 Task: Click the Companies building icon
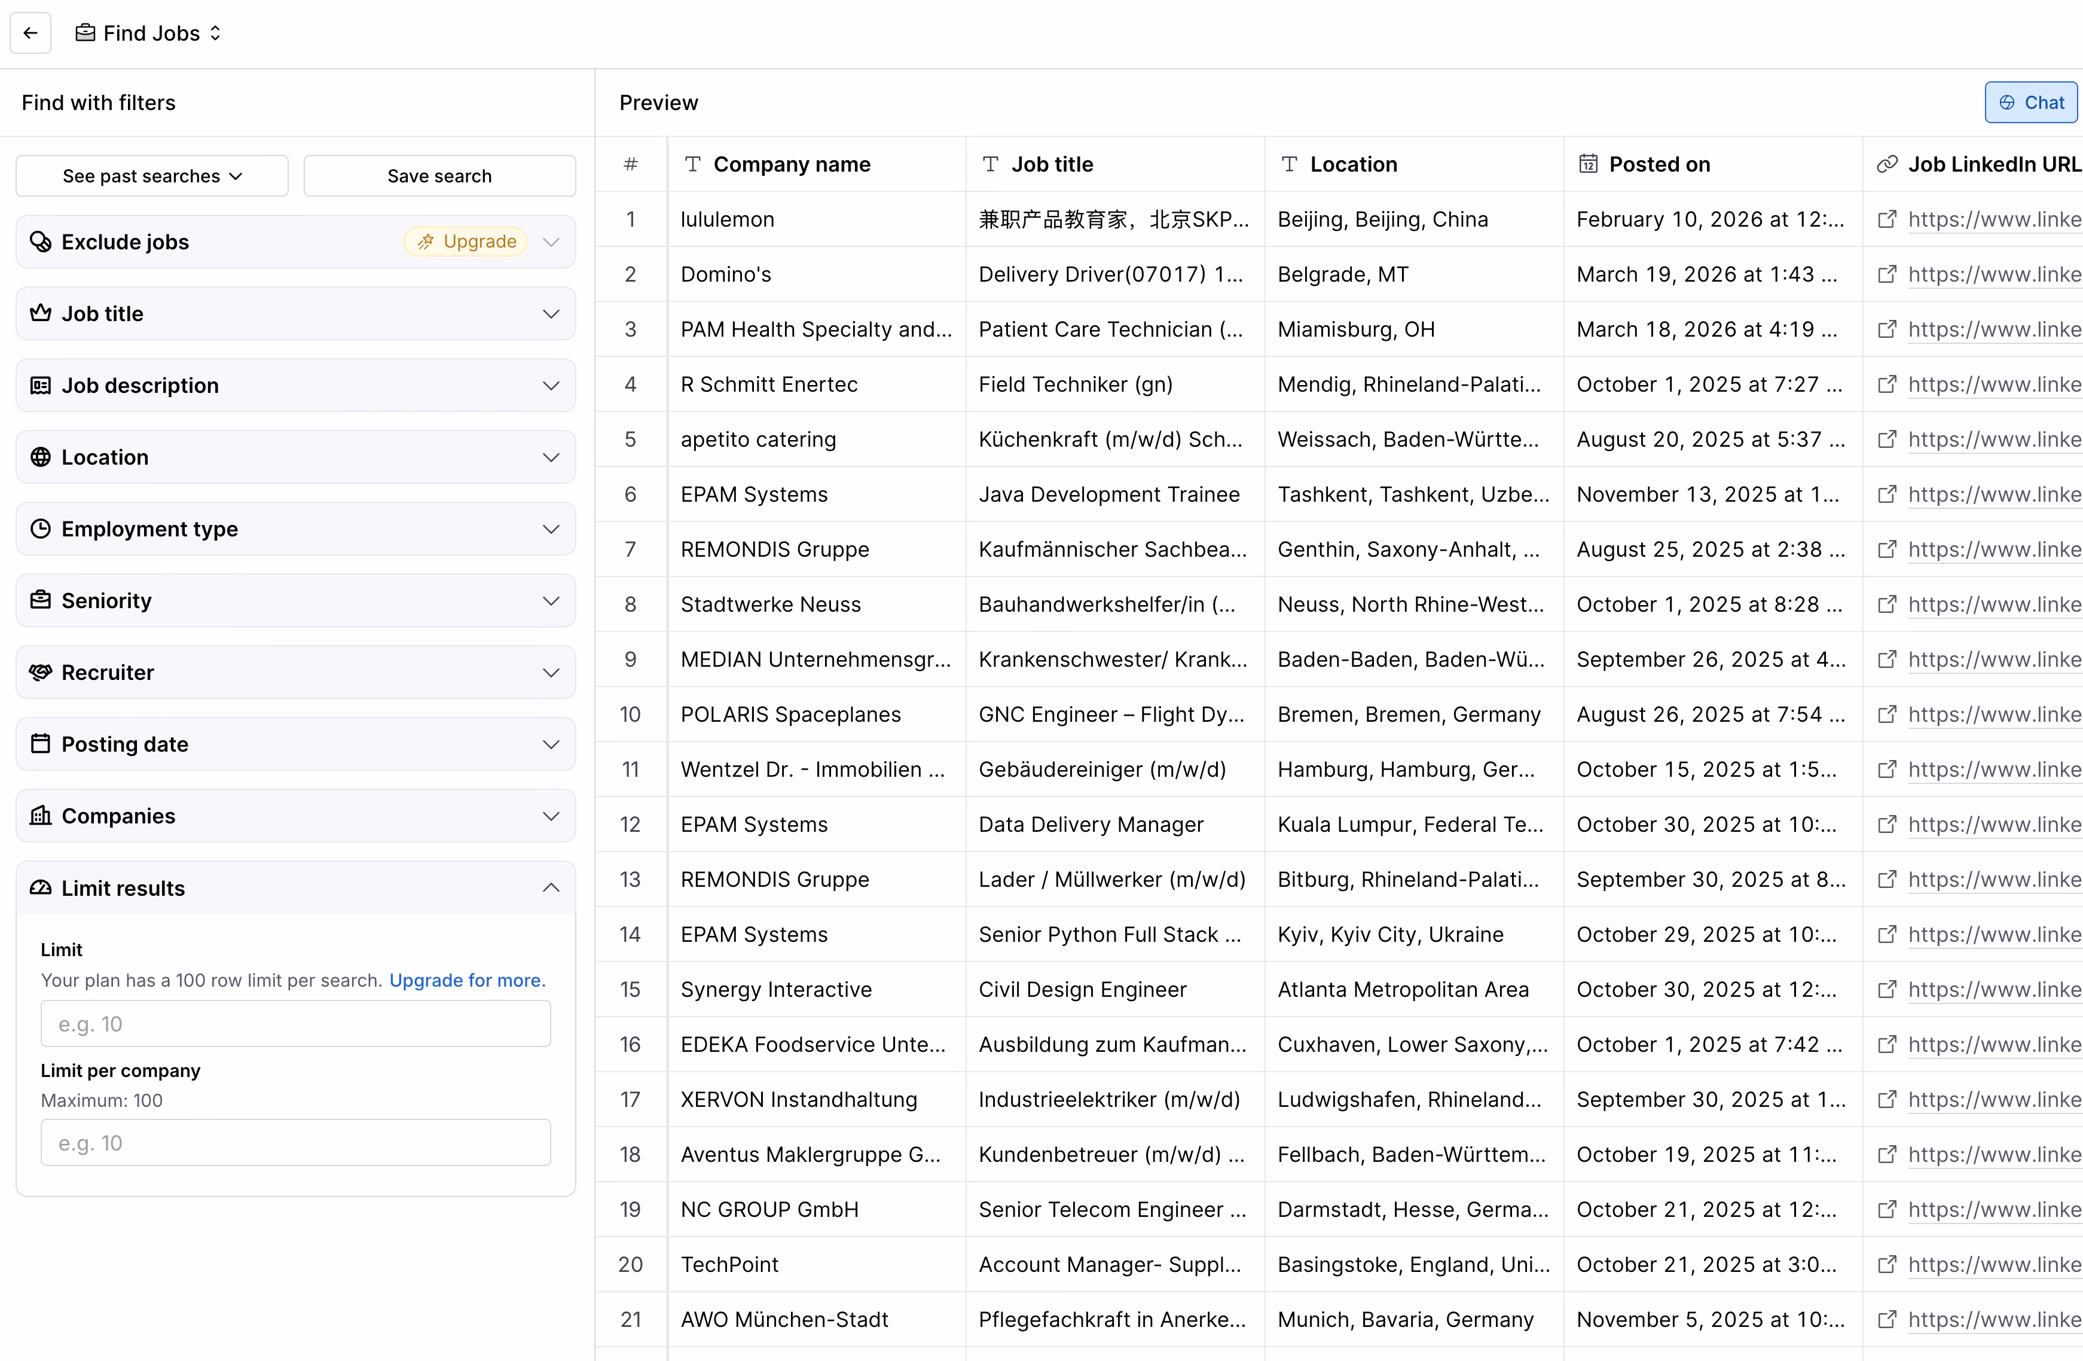click(x=40, y=816)
